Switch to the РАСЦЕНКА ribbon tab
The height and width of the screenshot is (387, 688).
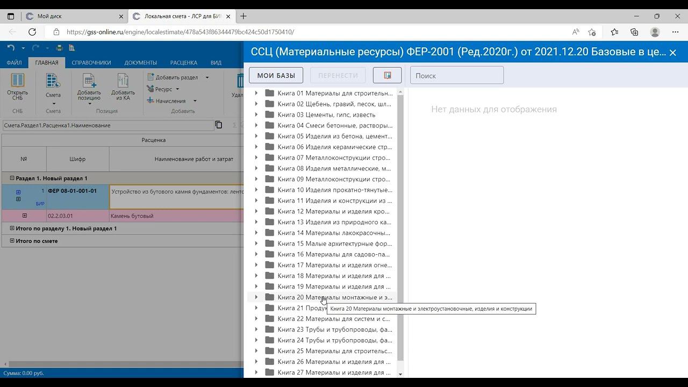184,63
